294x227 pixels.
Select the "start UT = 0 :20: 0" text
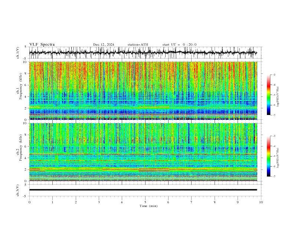click(x=179, y=45)
